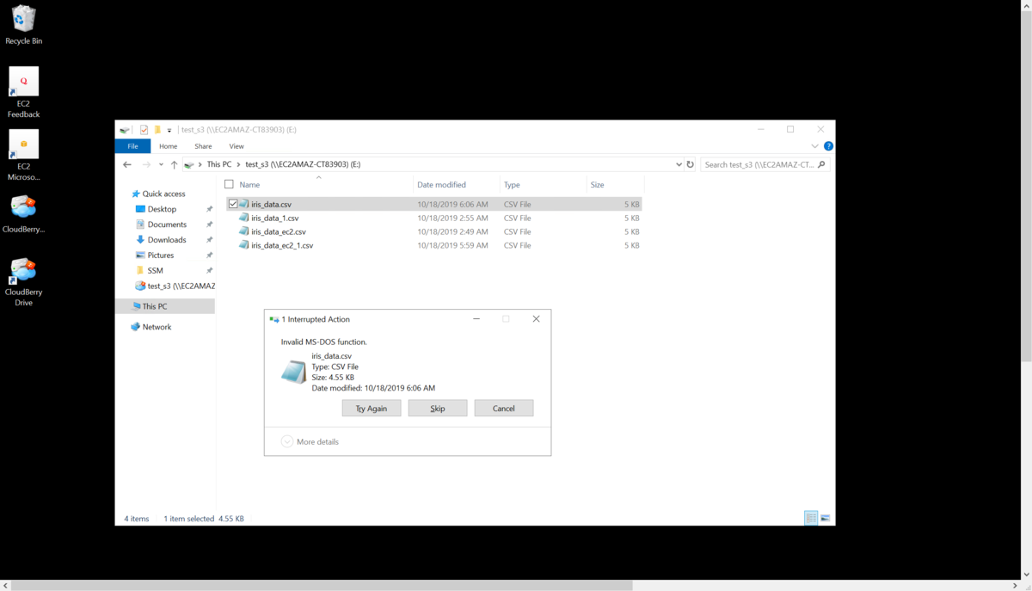Open Network in navigation pane
The height and width of the screenshot is (591, 1032).
(x=157, y=327)
